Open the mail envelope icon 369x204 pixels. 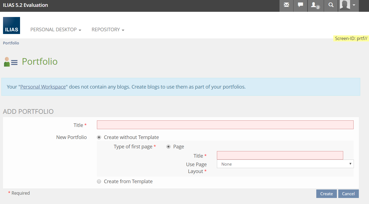click(x=286, y=5)
